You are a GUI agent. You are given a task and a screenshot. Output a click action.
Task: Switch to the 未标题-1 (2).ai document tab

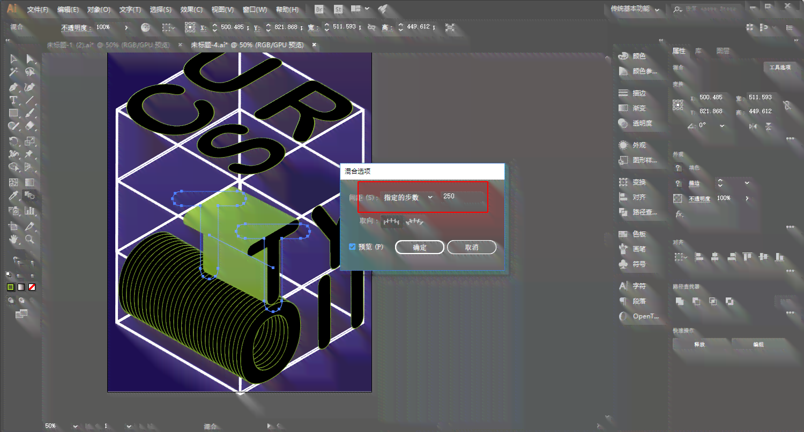[108, 45]
